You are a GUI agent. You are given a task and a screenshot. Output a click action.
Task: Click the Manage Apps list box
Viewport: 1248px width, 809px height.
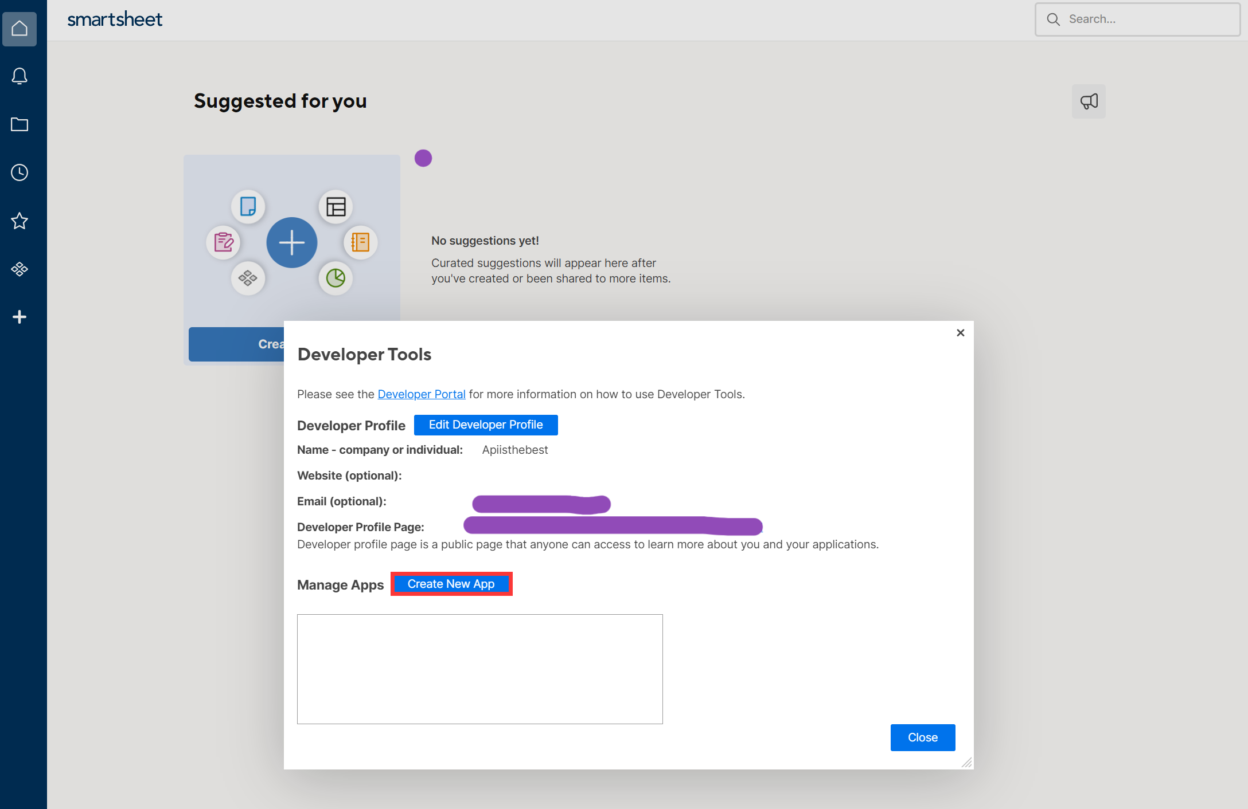pyautogui.click(x=480, y=669)
